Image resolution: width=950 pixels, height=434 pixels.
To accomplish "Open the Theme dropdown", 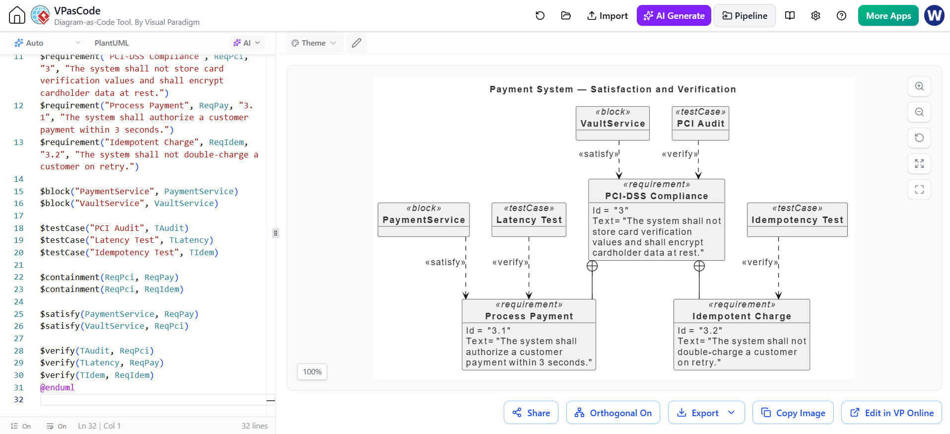I will (x=314, y=43).
